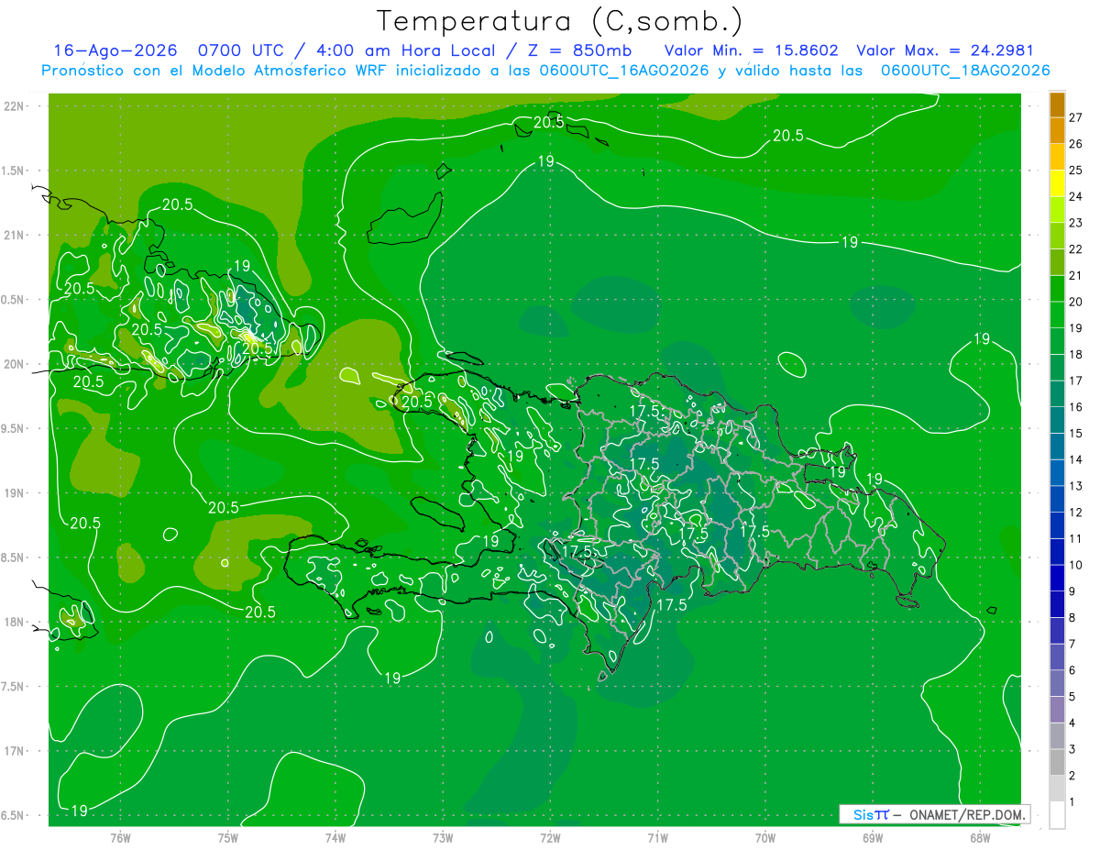The image size is (1100, 850).
Task: Click the legend scale value '26'
Action: click(1075, 144)
